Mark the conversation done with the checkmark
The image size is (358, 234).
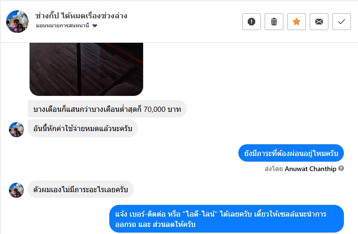pos(342,22)
